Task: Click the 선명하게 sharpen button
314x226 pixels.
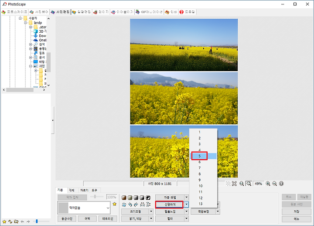Action: coord(170,204)
